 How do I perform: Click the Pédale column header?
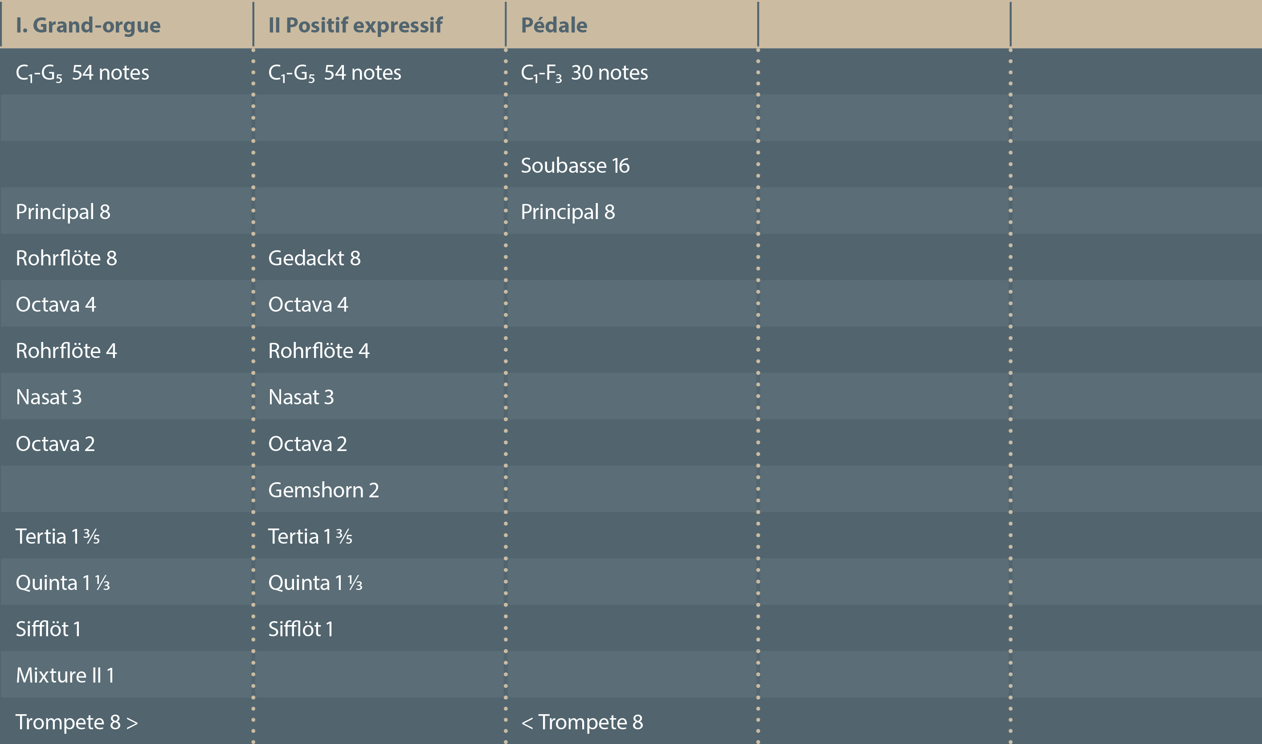[554, 25]
